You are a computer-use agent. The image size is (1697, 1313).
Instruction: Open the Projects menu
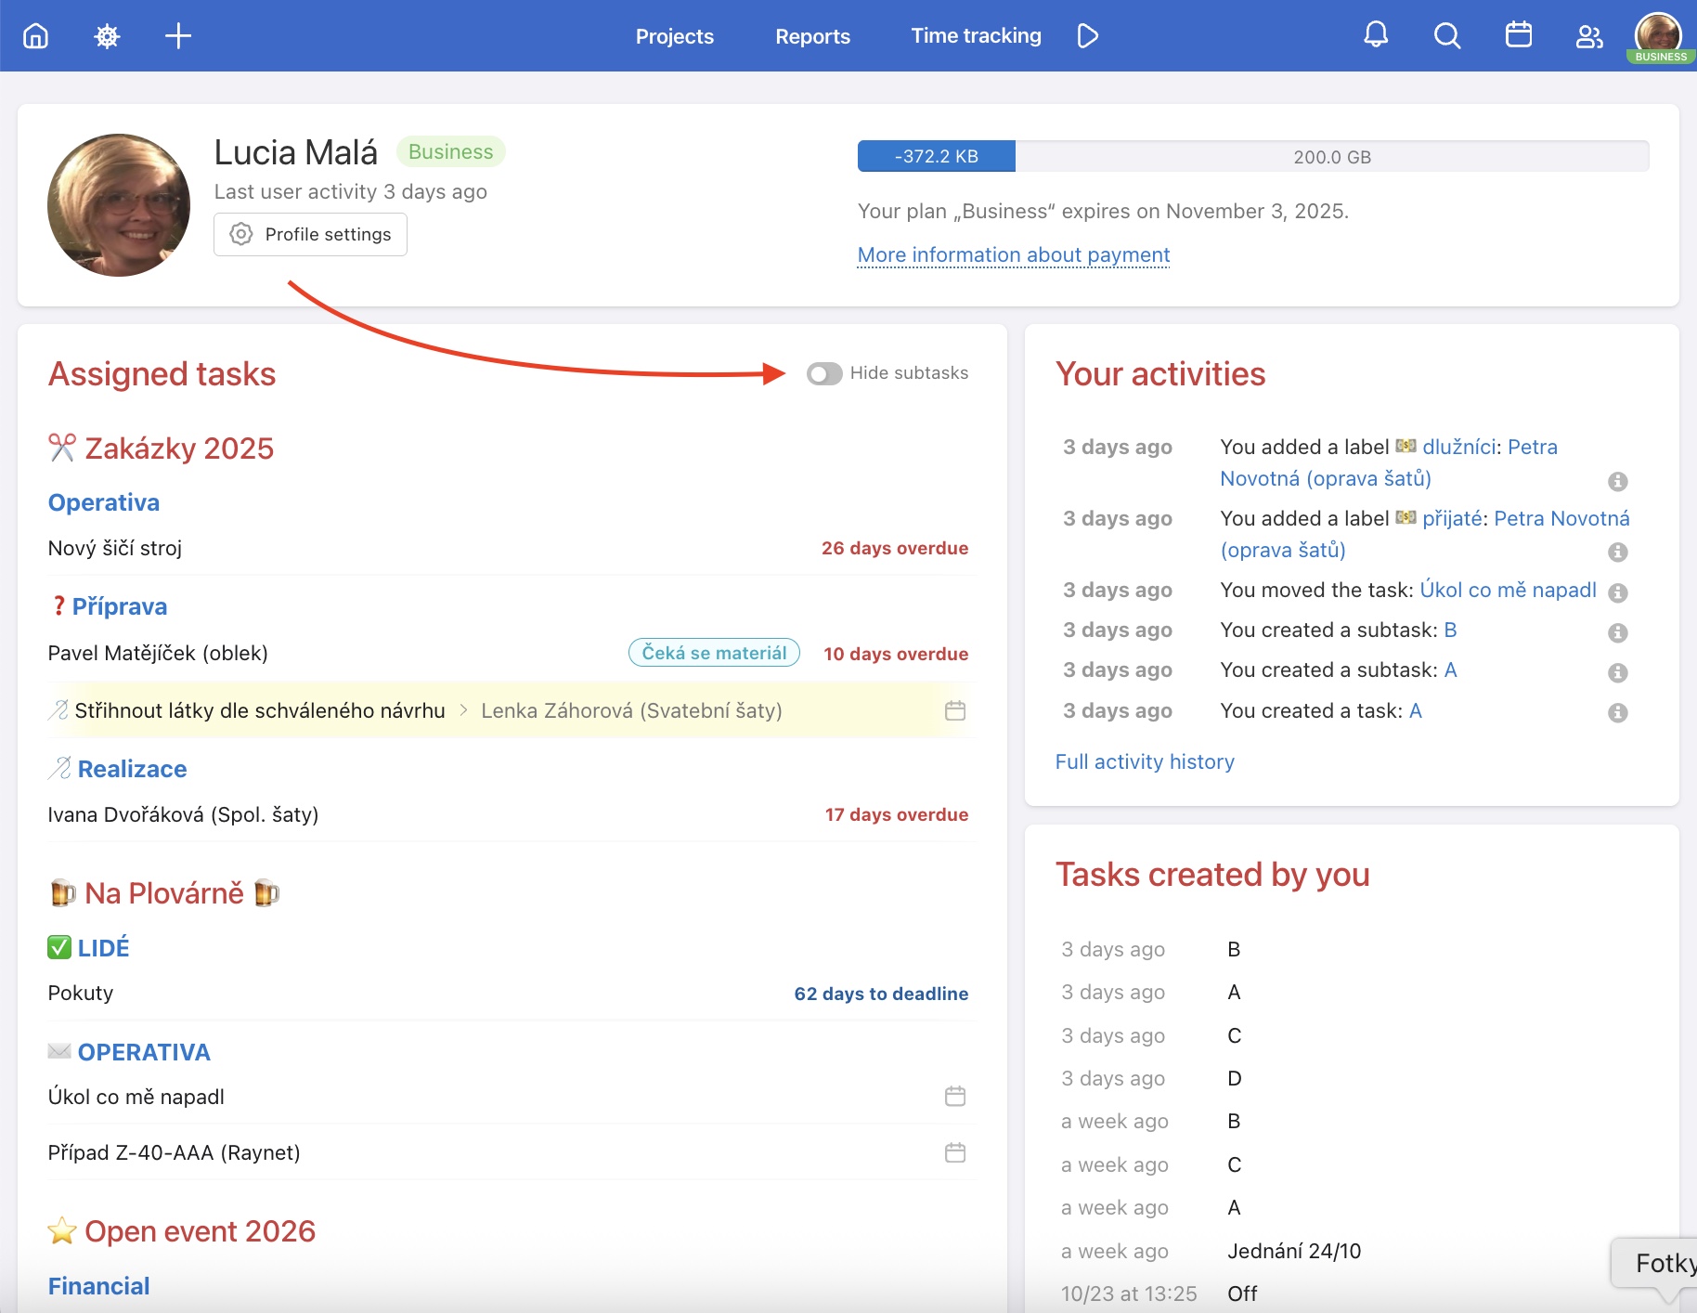pyautogui.click(x=675, y=36)
